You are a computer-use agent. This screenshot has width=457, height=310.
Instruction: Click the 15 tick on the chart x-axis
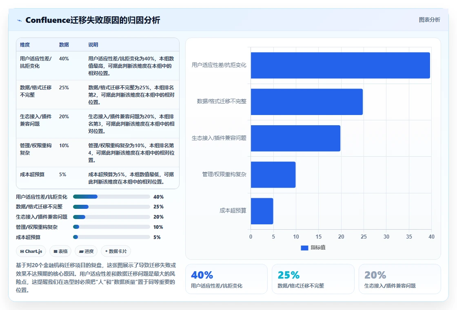pyautogui.click(x=319, y=237)
